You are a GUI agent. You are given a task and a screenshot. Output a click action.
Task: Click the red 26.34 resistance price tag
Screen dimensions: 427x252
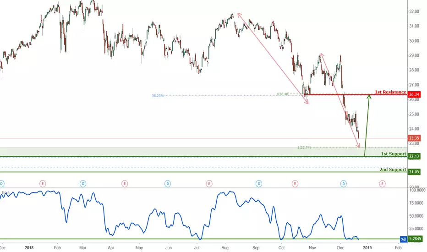(414, 94)
